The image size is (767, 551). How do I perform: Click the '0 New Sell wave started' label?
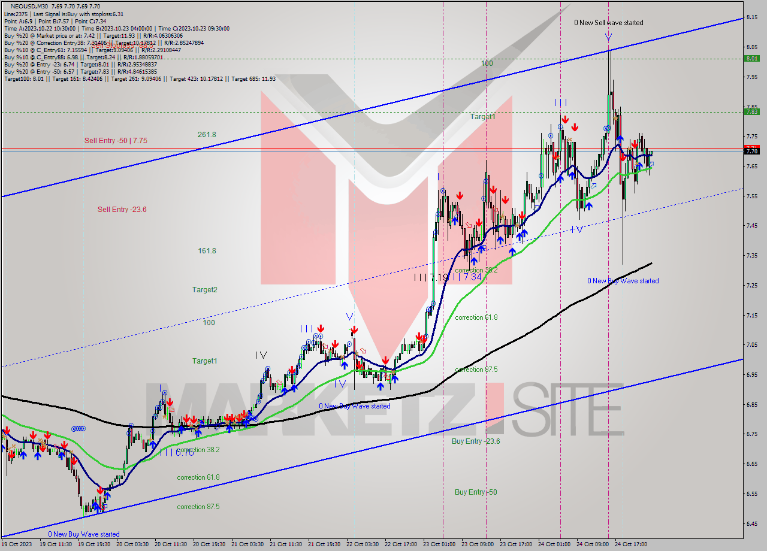point(608,23)
